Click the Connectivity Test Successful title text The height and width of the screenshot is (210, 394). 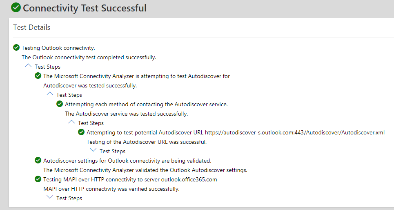[x=85, y=8]
